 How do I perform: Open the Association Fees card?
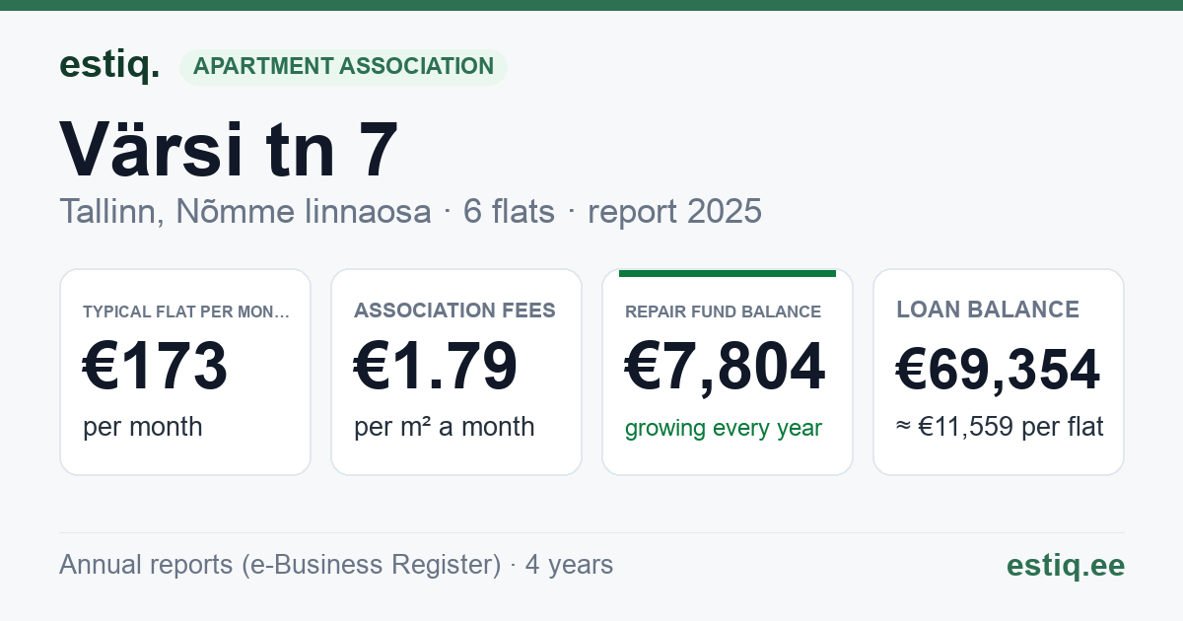[x=456, y=372]
